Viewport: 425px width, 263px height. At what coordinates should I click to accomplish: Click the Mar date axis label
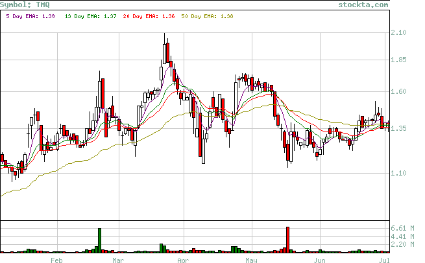pyautogui.click(x=118, y=260)
